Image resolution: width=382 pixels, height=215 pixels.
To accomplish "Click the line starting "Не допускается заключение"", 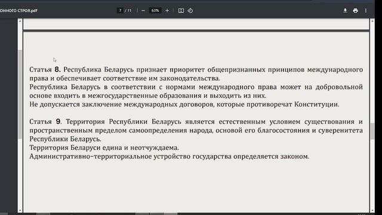I will coord(184,105).
